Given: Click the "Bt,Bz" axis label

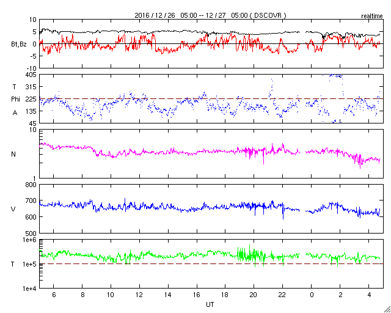Looking at the screenshot, I should click(x=19, y=45).
